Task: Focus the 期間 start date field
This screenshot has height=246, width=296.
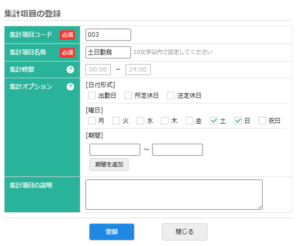Action: [115, 150]
